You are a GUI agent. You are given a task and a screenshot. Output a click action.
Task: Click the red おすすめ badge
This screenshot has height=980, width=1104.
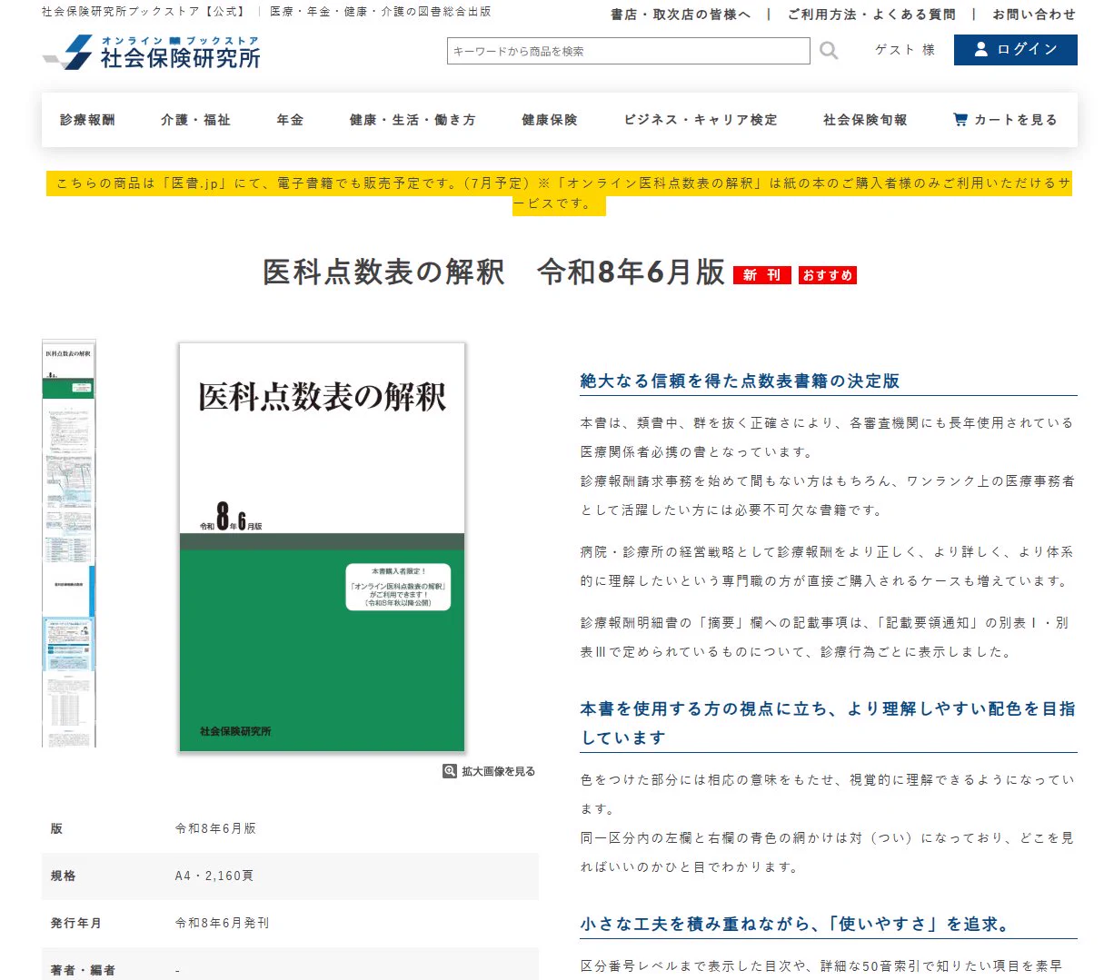coord(828,275)
